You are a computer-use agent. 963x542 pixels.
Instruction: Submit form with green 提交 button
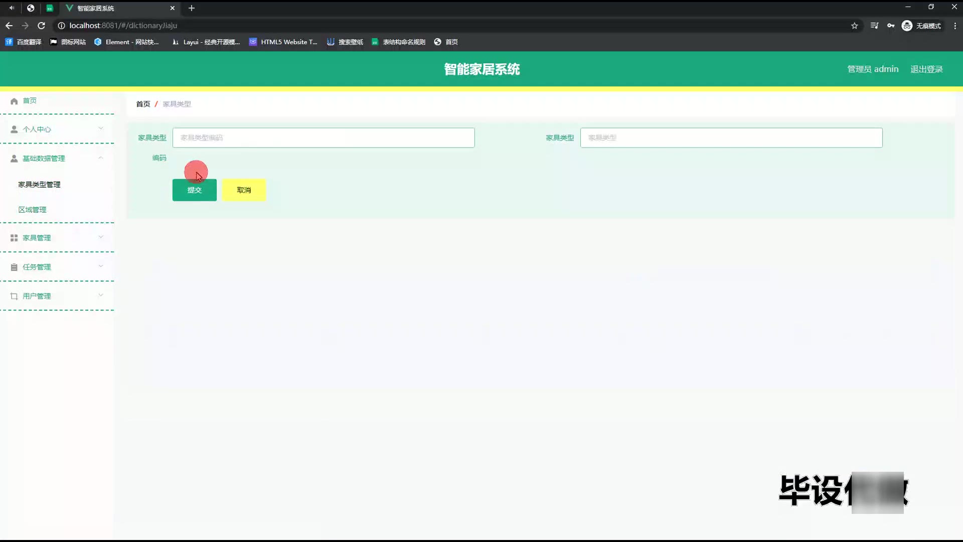click(194, 190)
